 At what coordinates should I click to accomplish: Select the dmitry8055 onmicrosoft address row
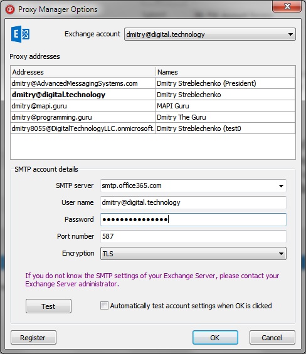point(153,128)
